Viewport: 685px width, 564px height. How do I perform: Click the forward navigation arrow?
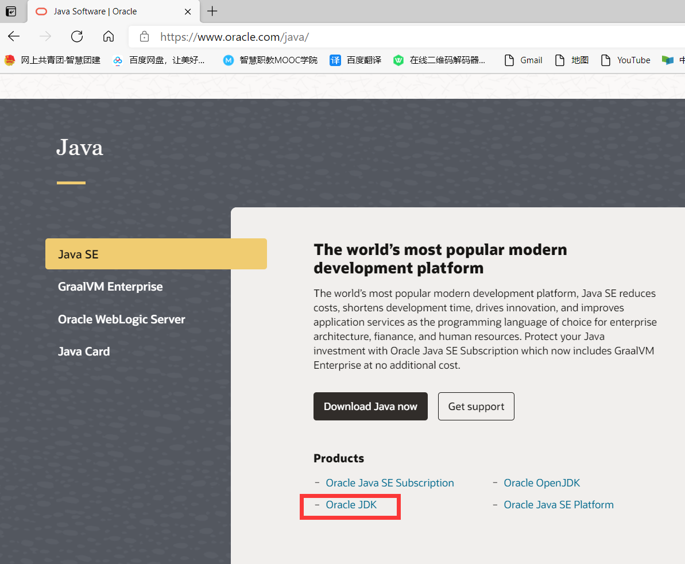(45, 36)
